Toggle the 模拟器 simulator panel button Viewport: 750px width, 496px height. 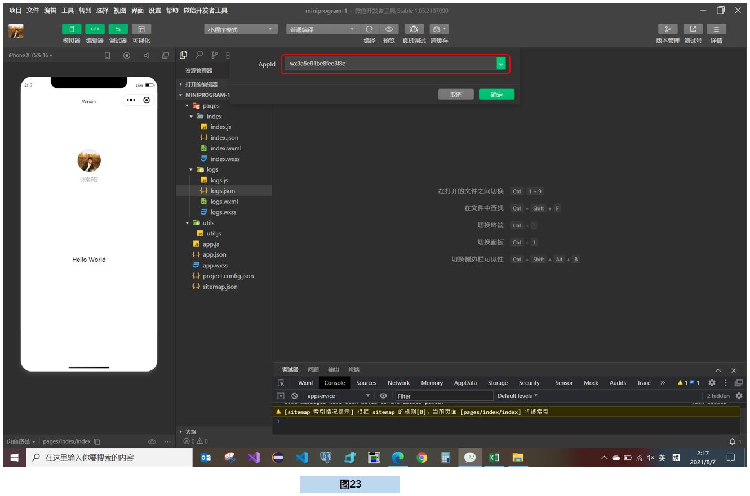click(72, 29)
